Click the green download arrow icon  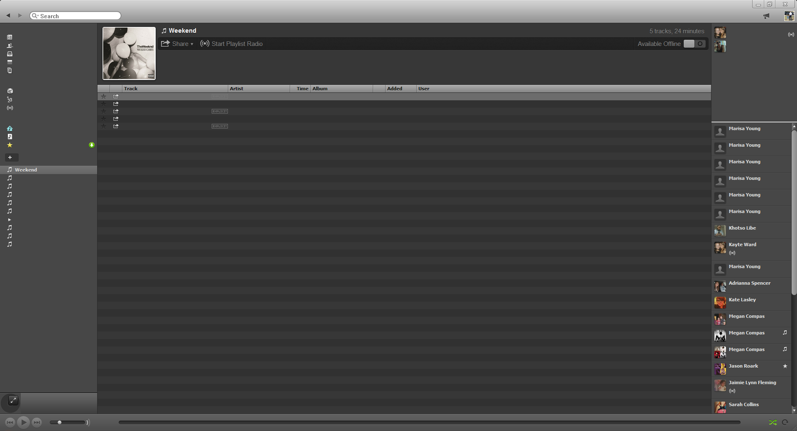pyautogui.click(x=92, y=145)
